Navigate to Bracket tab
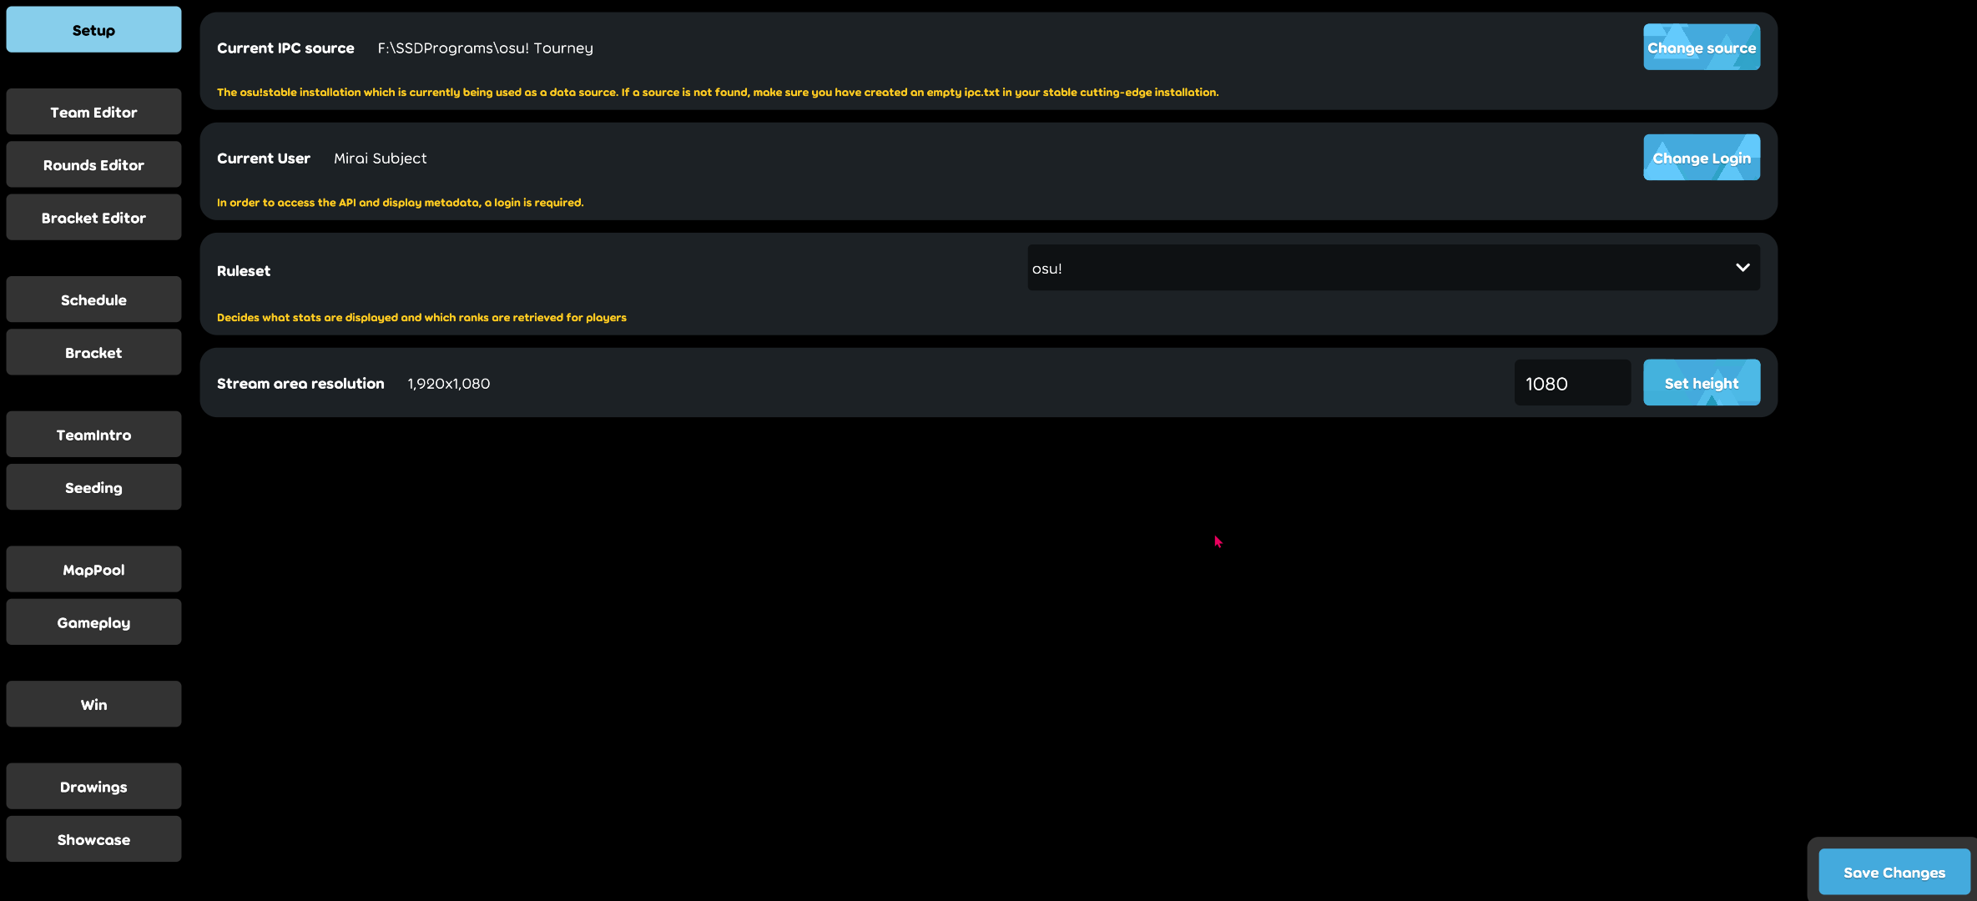The width and height of the screenshot is (1977, 901). coord(93,351)
